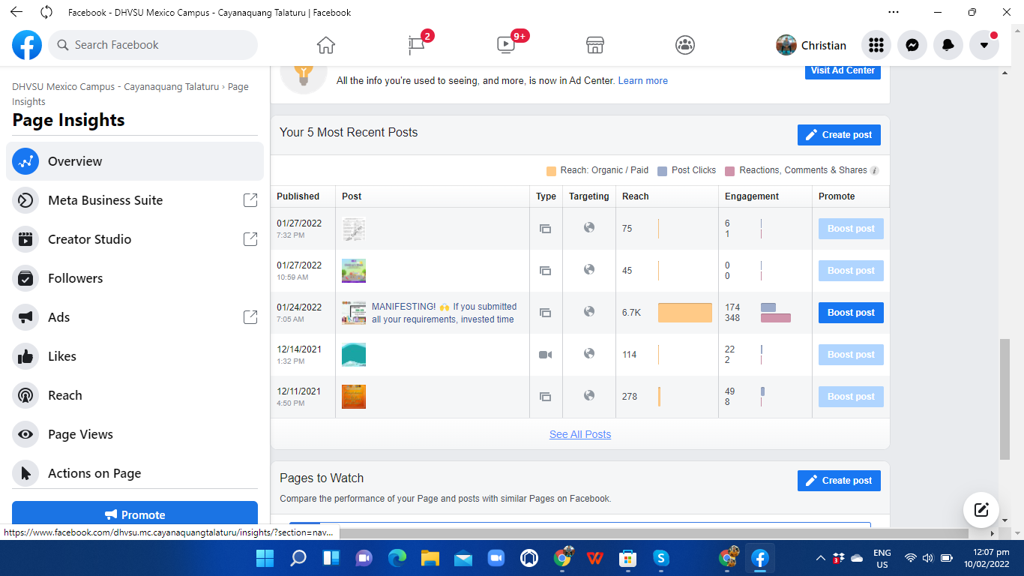Select Page Views in the sidebar
Screen dimensions: 1024x576
pos(135,434)
